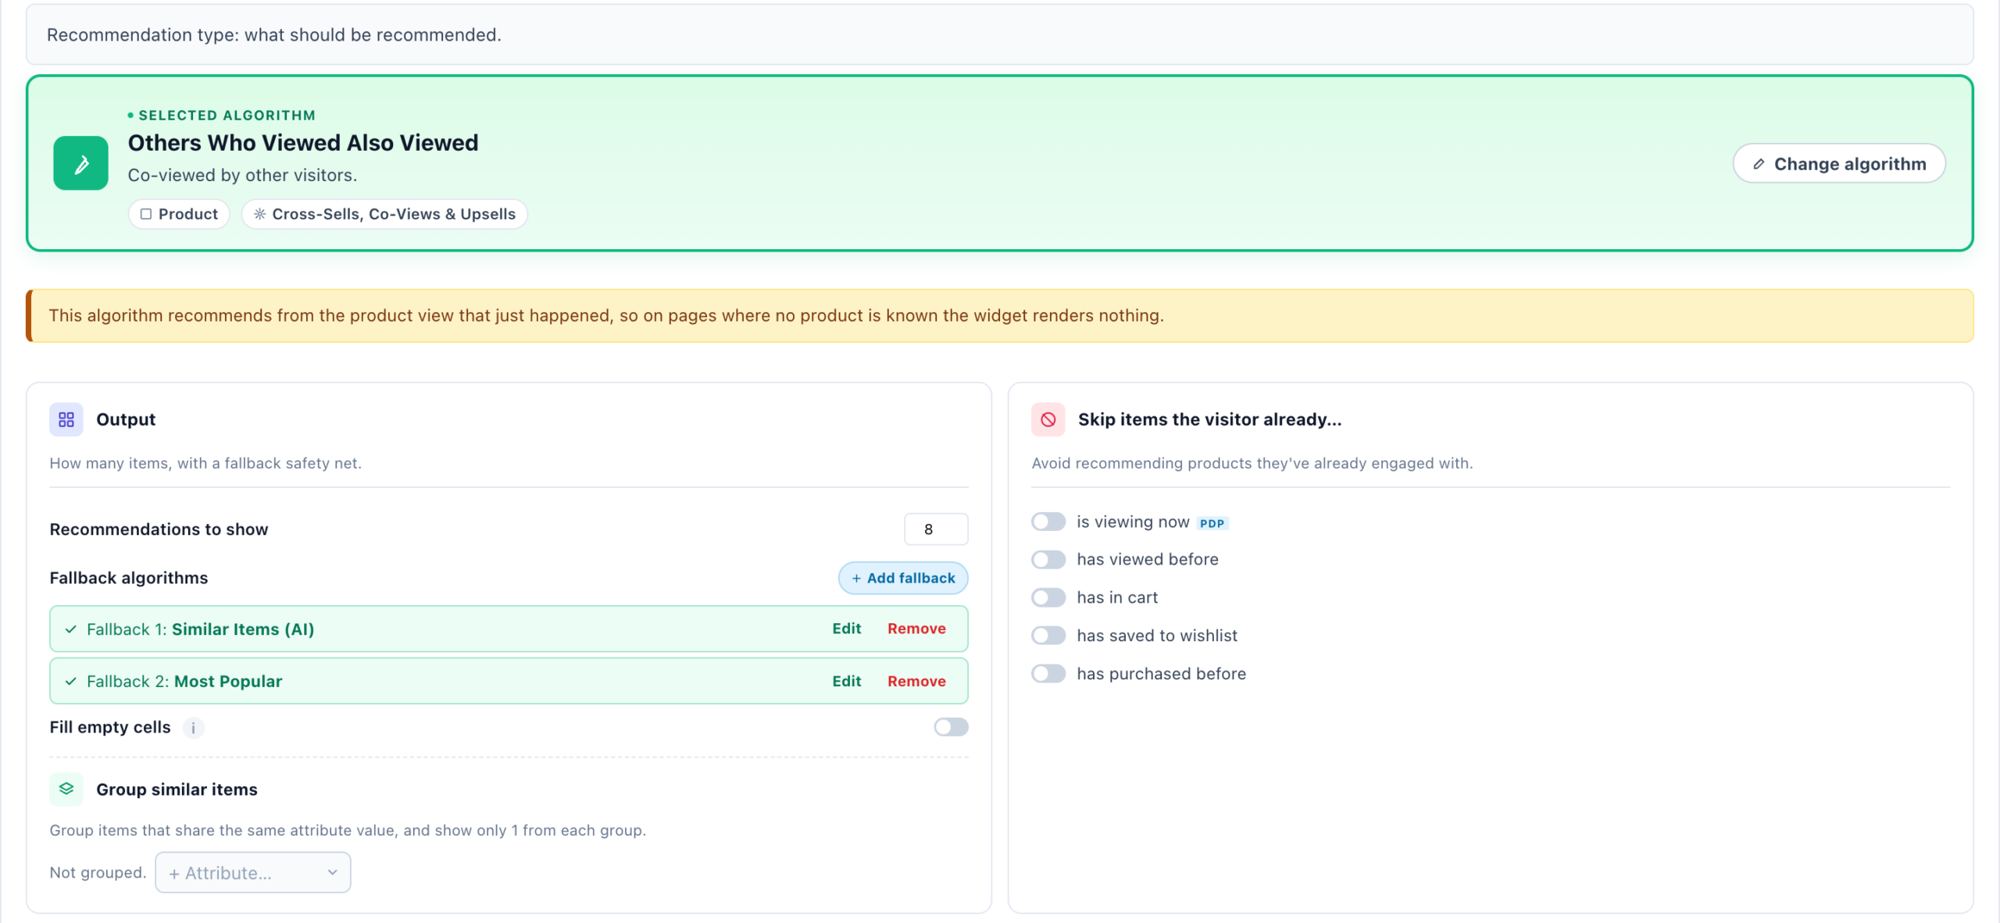Click the Fallback 1 checkmark icon
The image size is (2000, 923).
[71, 629]
